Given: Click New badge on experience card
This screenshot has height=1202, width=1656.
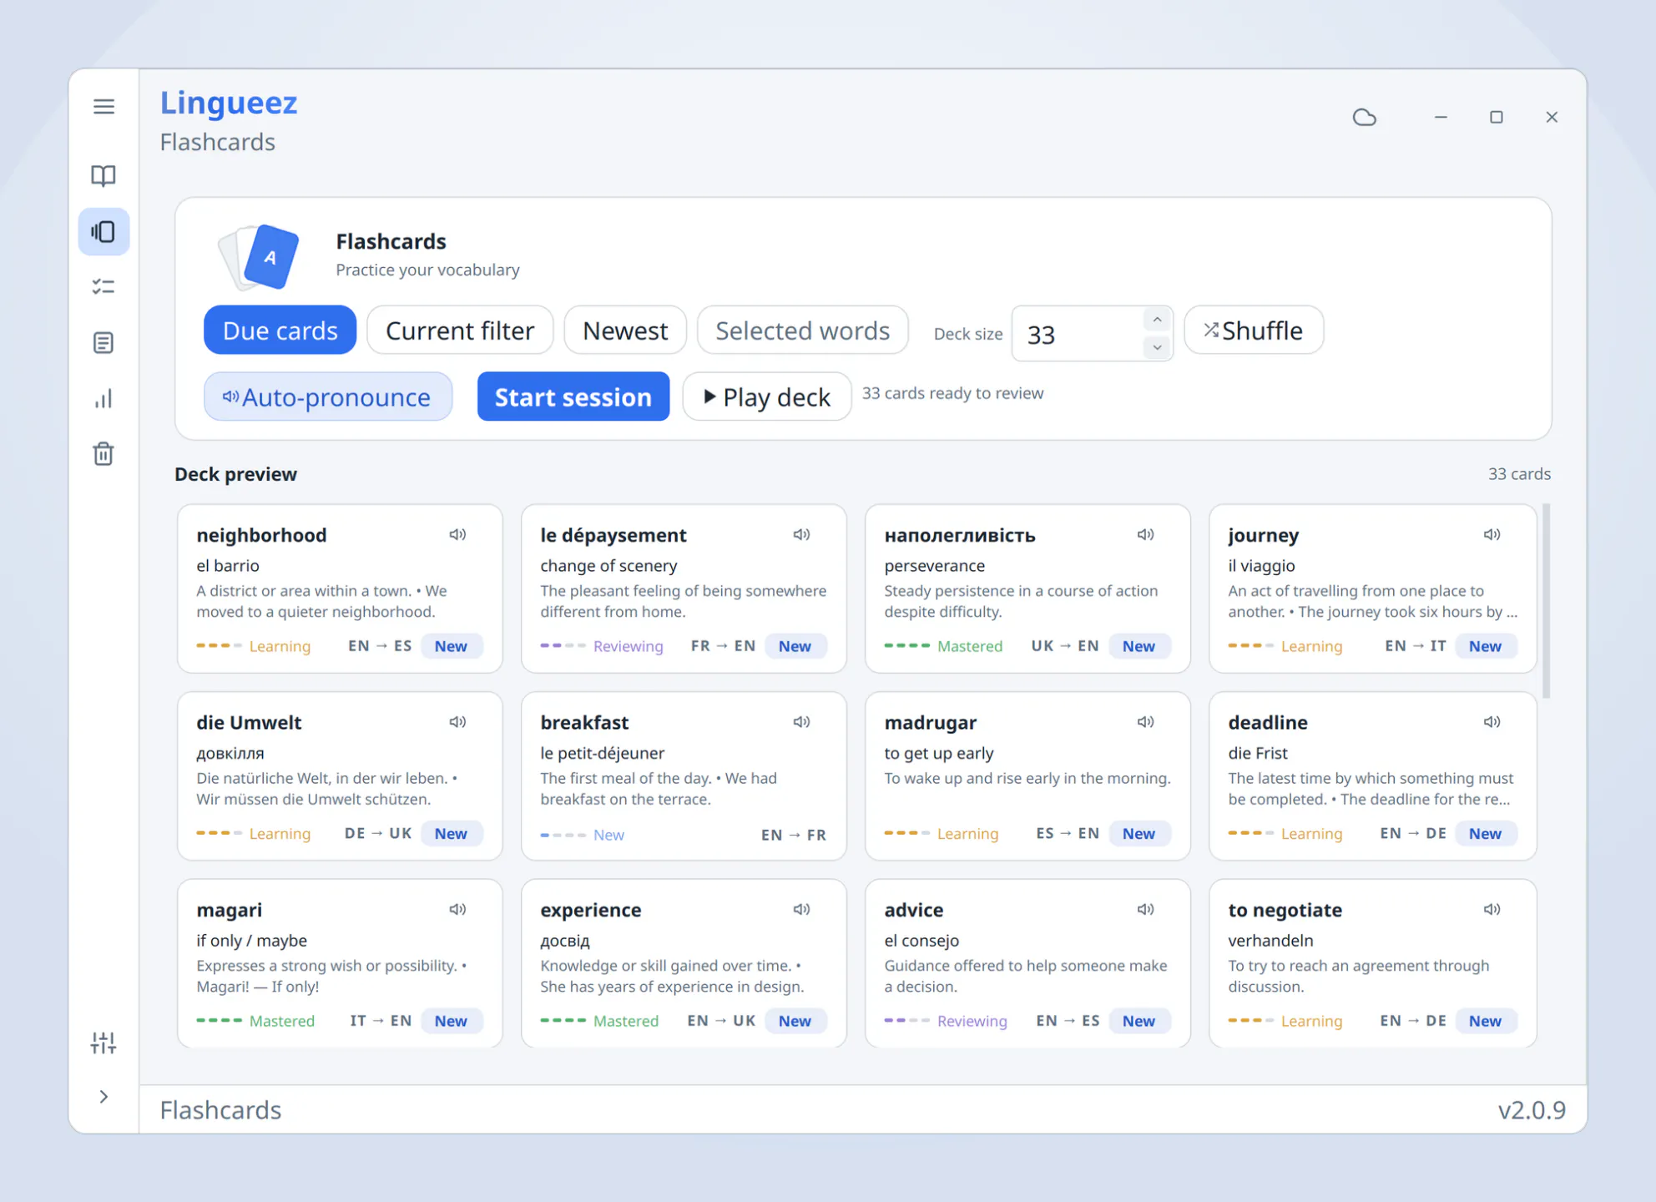Looking at the screenshot, I should (x=795, y=1021).
